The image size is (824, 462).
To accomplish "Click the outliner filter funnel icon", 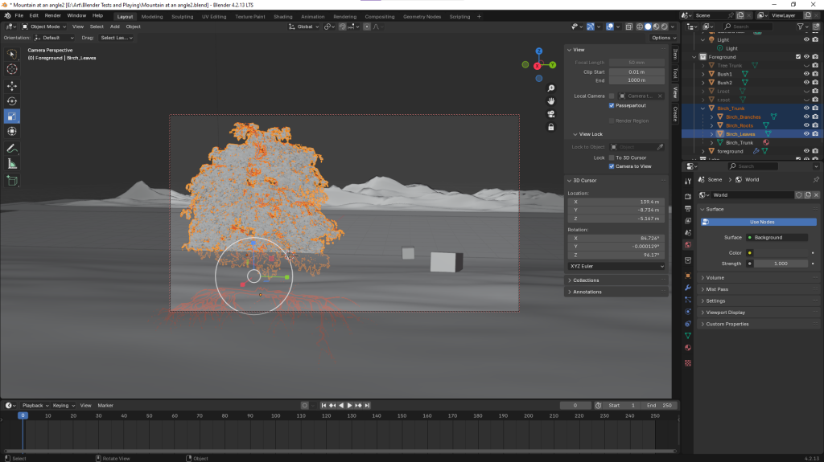I will click(801, 27).
